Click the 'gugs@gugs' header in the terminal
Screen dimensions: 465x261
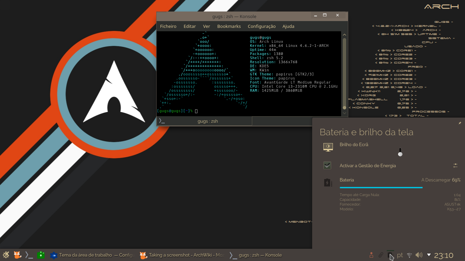pyautogui.click(x=260, y=37)
